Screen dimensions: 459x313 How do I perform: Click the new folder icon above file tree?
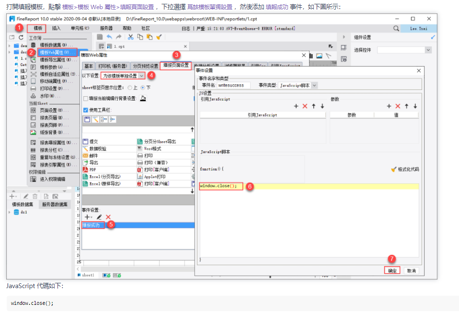click(x=12, y=37)
